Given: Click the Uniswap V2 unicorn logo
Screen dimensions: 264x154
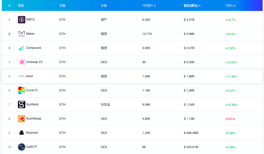Looking at the screenshot, I should point(21,62).
